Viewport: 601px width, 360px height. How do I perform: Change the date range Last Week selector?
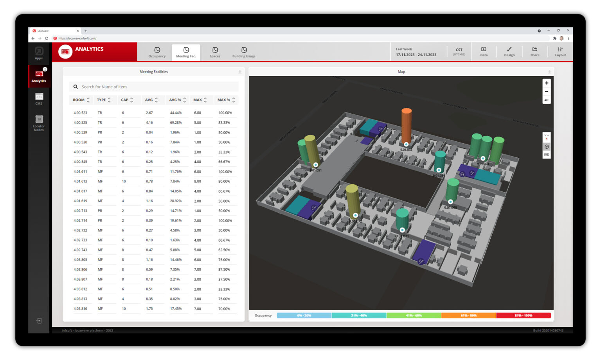pos(416,52)
